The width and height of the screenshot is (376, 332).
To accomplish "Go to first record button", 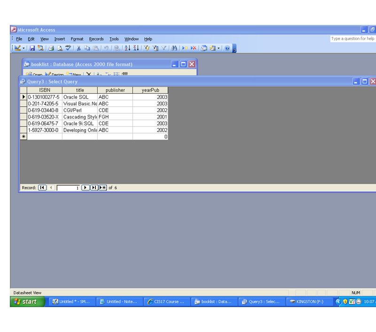I will (42, 188).
